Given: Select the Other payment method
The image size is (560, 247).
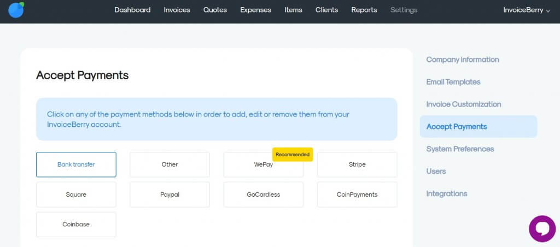Looking at the screenshot, I should [170, 164].
